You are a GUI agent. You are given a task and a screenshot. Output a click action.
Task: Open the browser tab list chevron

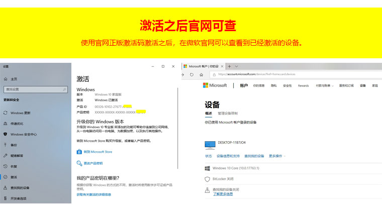(x=237, y=66)
